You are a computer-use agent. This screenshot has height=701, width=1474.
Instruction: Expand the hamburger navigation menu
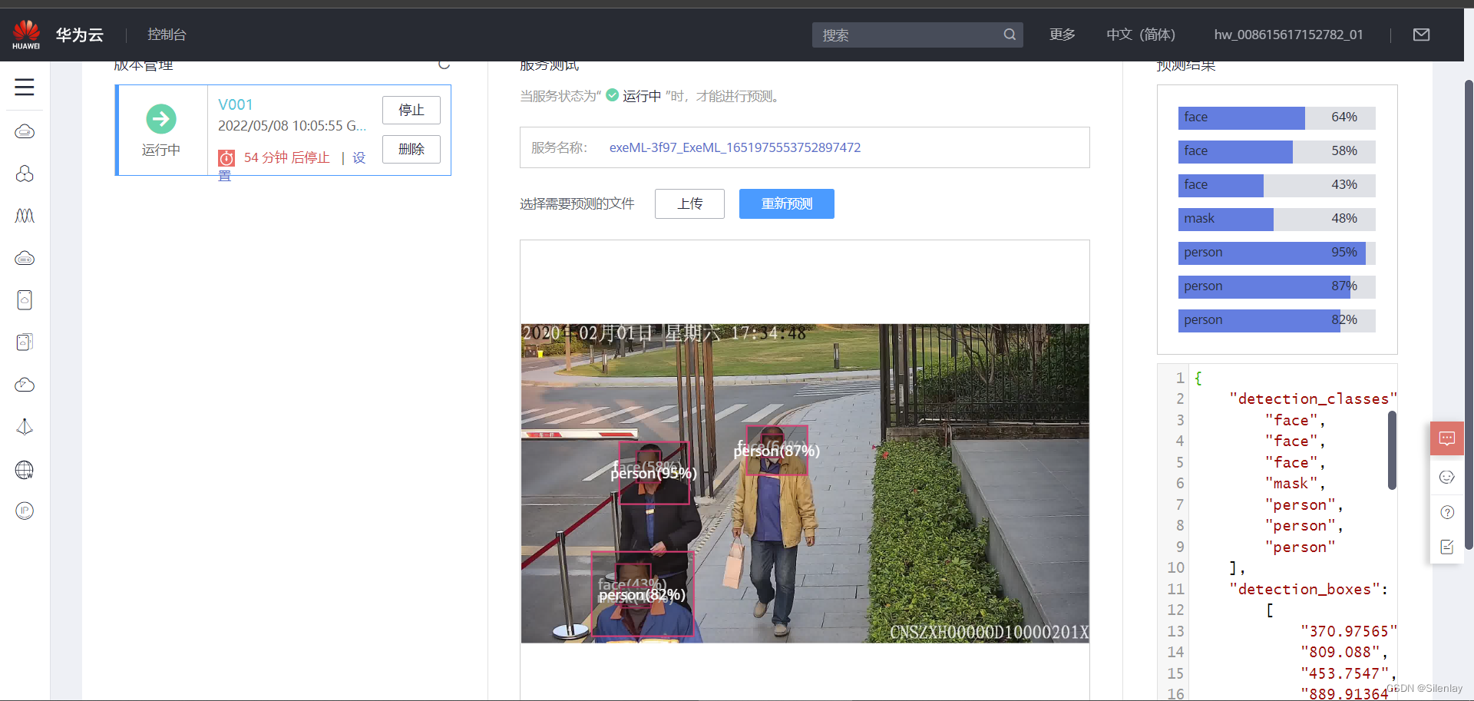coord(25,87)
